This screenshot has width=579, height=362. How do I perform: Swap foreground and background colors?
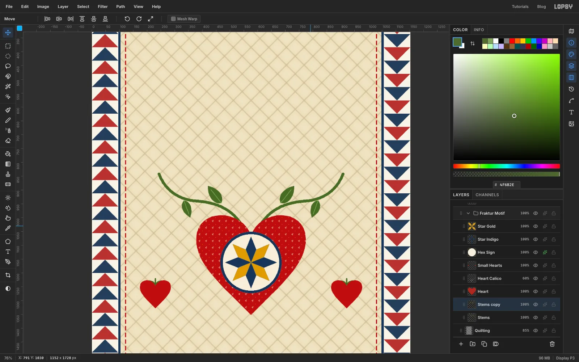pos(472,43)
